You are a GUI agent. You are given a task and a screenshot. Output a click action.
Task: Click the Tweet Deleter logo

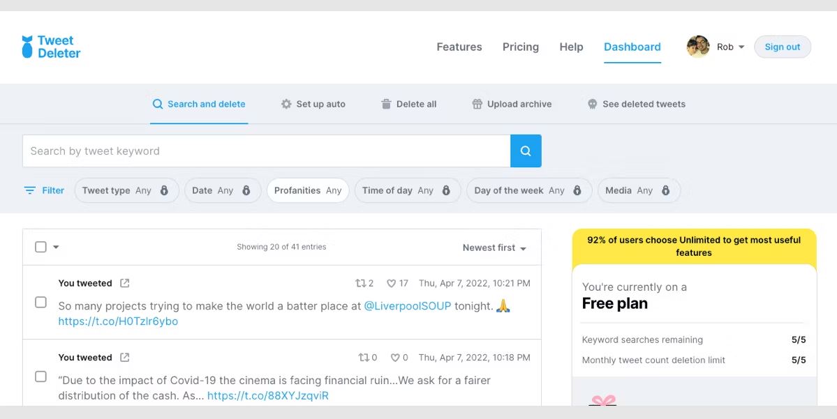pyautogui.click(x=51, y=47)
